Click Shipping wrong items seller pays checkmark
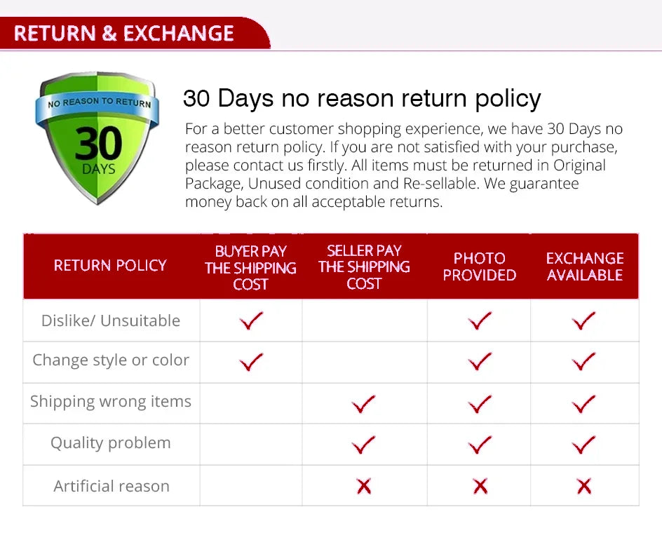 click(363, 403)
